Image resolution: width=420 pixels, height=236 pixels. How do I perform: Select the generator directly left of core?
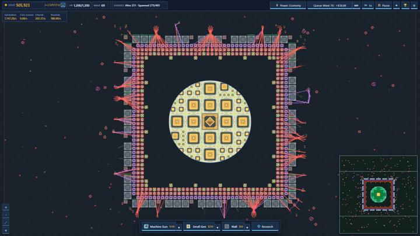point(193,122)
